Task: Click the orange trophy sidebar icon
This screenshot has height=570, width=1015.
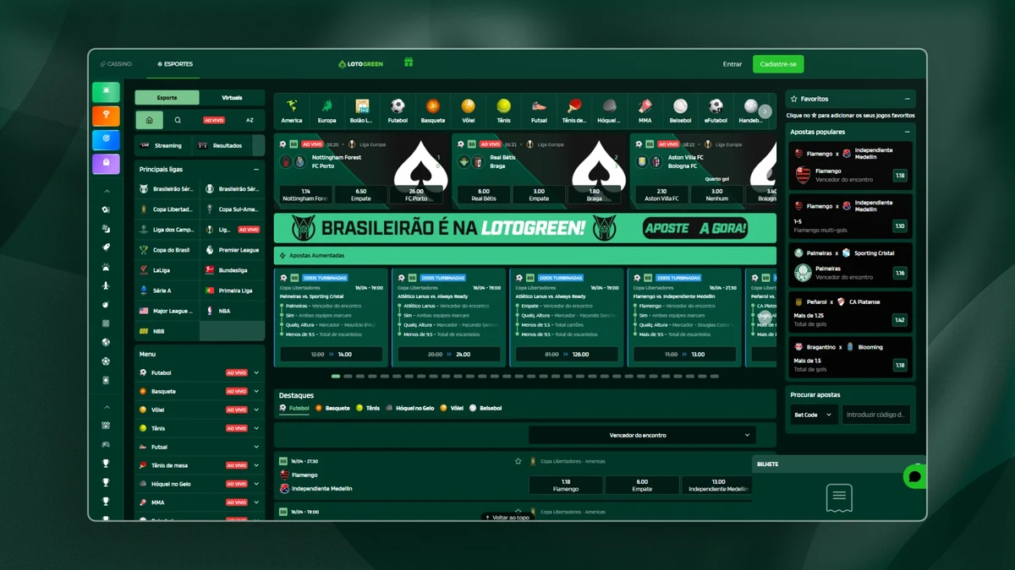Action: coord(106,115)
